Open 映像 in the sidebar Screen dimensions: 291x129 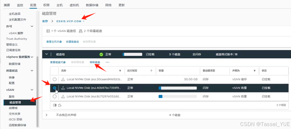pyautogui.click(x=12, y=77)
